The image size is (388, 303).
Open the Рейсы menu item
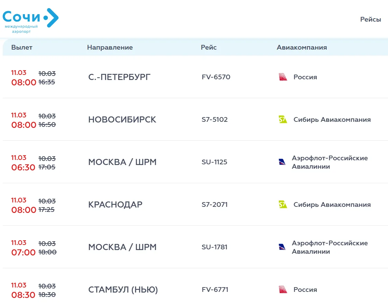coord(370,20)
